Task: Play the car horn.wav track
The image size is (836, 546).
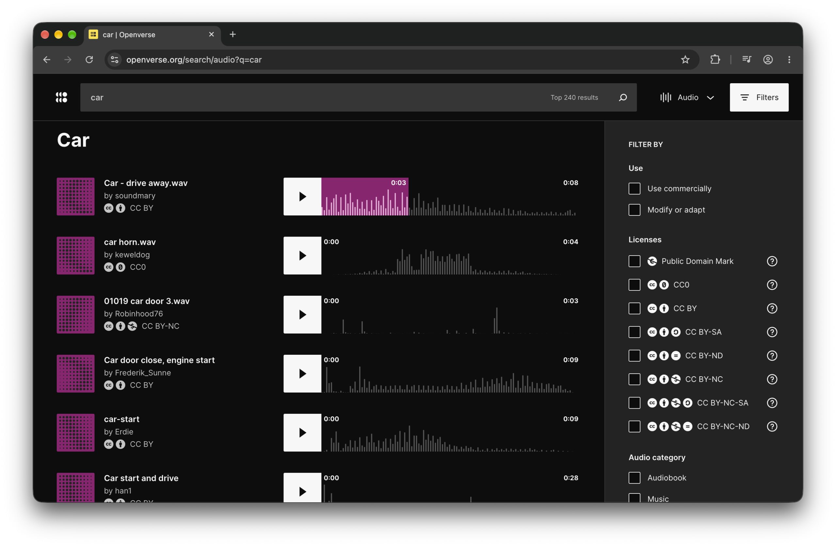Action: click(302, 255)
